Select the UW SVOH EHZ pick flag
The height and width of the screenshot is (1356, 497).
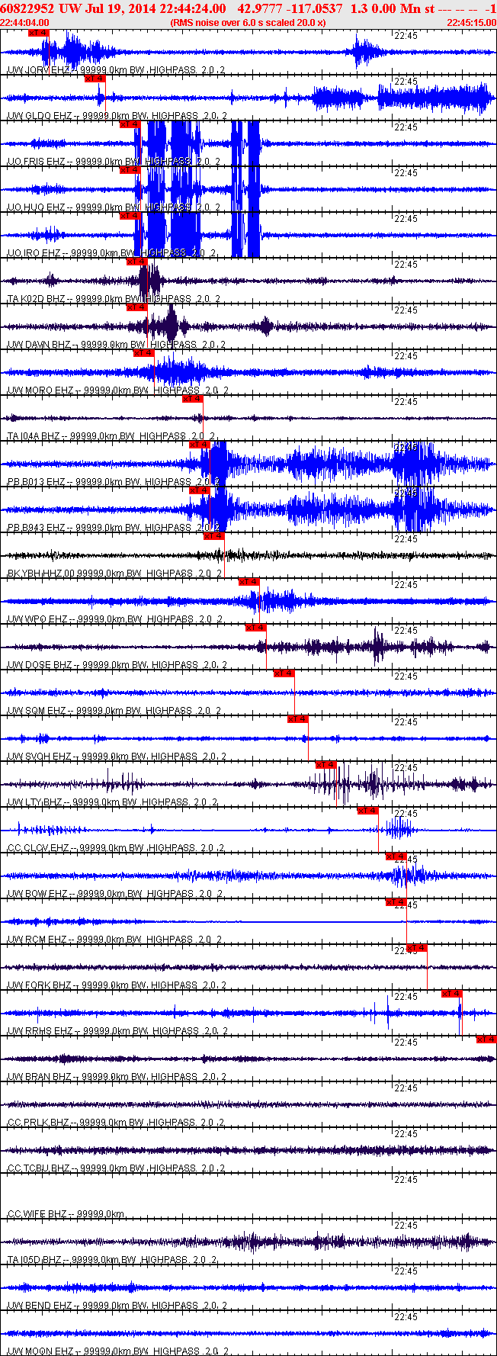point(298,719)
